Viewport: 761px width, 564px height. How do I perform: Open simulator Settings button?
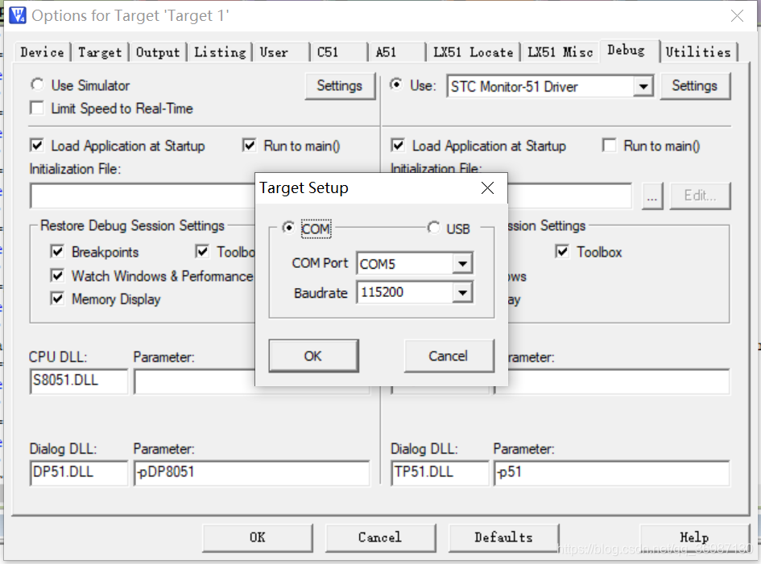coord(340,86)
